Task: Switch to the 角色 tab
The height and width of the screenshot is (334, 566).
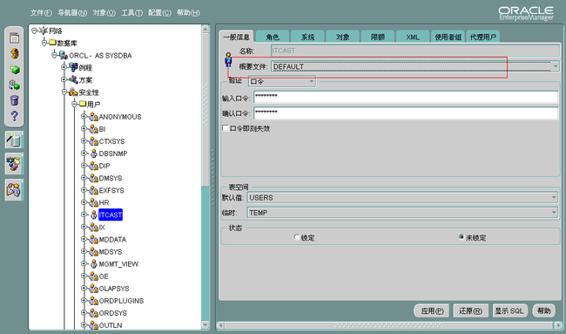Action: pyautogui.click(x=273, y=37)
